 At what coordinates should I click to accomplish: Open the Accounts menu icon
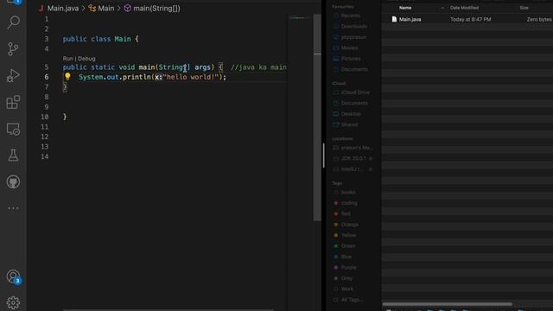(x=13, y=276)
